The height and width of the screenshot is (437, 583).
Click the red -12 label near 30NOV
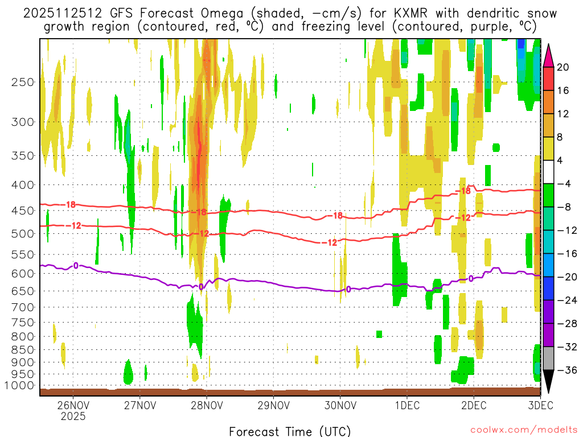click(x=330, y=242)
